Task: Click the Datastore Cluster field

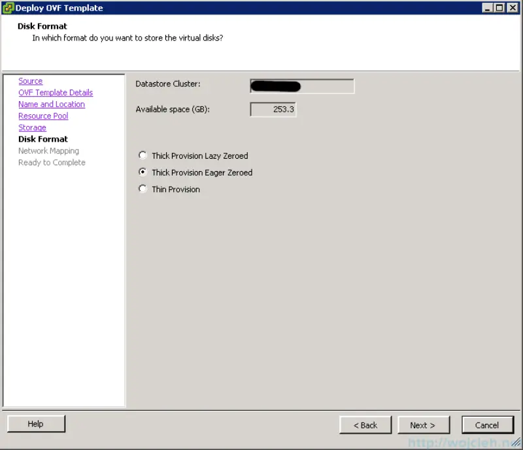Action: pyautogui.click(x=301, y=86)
